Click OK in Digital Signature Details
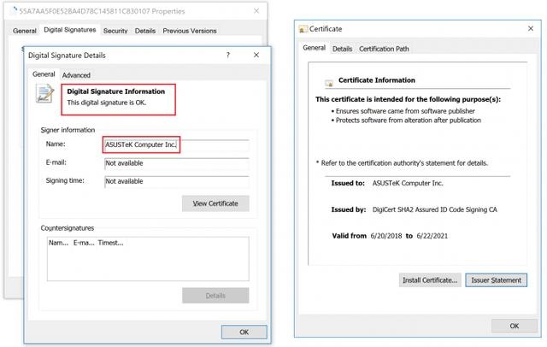Image resolution: width=547 pixels, height=347 pixels. tap(243, 332)
